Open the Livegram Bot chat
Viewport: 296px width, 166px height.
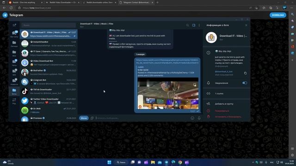[x=49, y=82]
